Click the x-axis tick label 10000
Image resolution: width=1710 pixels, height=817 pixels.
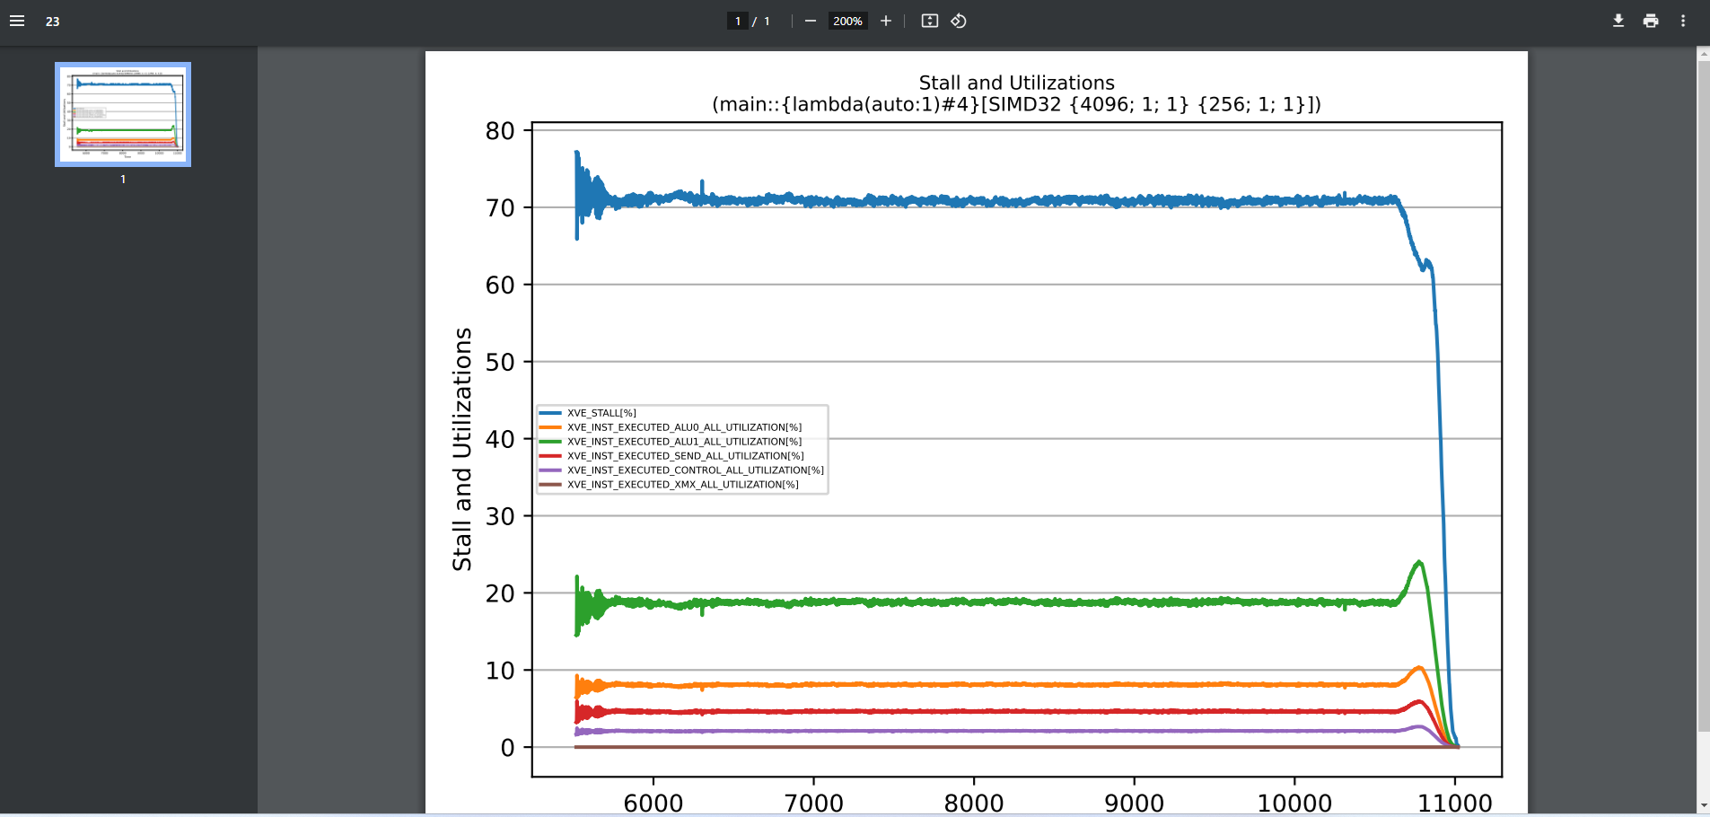(x=1294, y=803)
